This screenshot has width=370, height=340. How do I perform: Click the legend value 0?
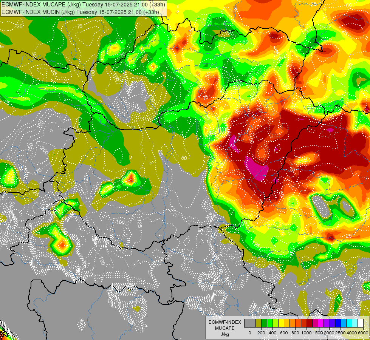(x=250, y=333)
